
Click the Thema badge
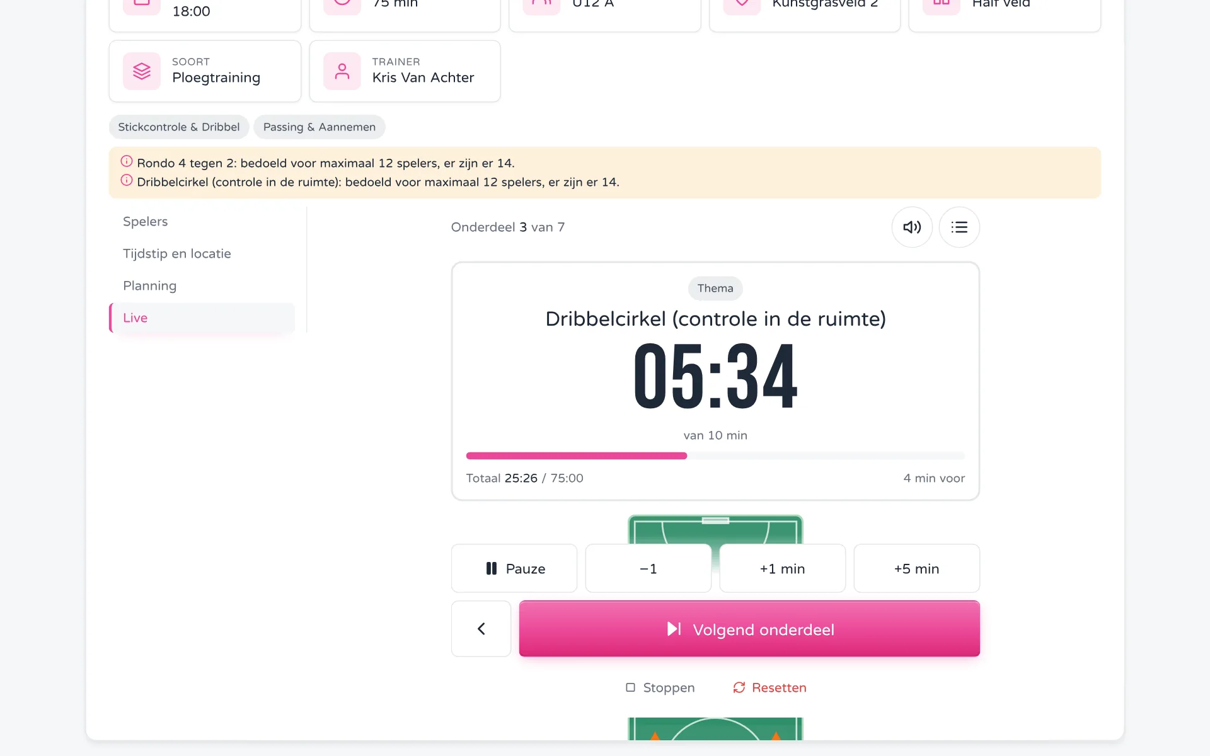(715, 288)
